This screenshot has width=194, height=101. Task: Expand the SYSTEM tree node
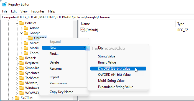pyautogui.click(x=12, y=98)
